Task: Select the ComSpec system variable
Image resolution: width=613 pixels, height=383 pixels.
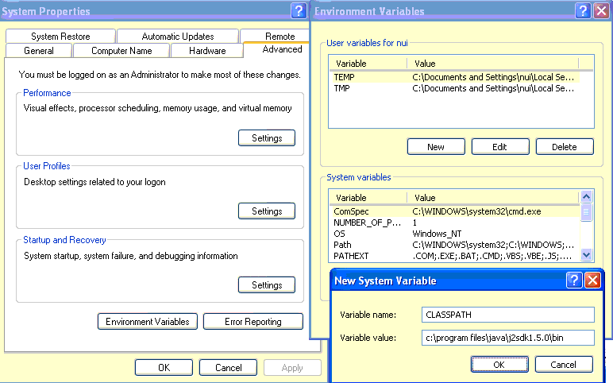Action: (455, 211)
